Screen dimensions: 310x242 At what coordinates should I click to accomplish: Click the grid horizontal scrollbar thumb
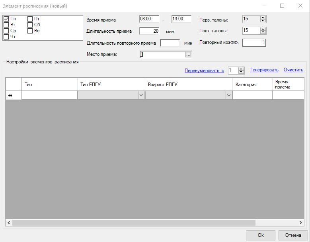[x=134, y=222]
